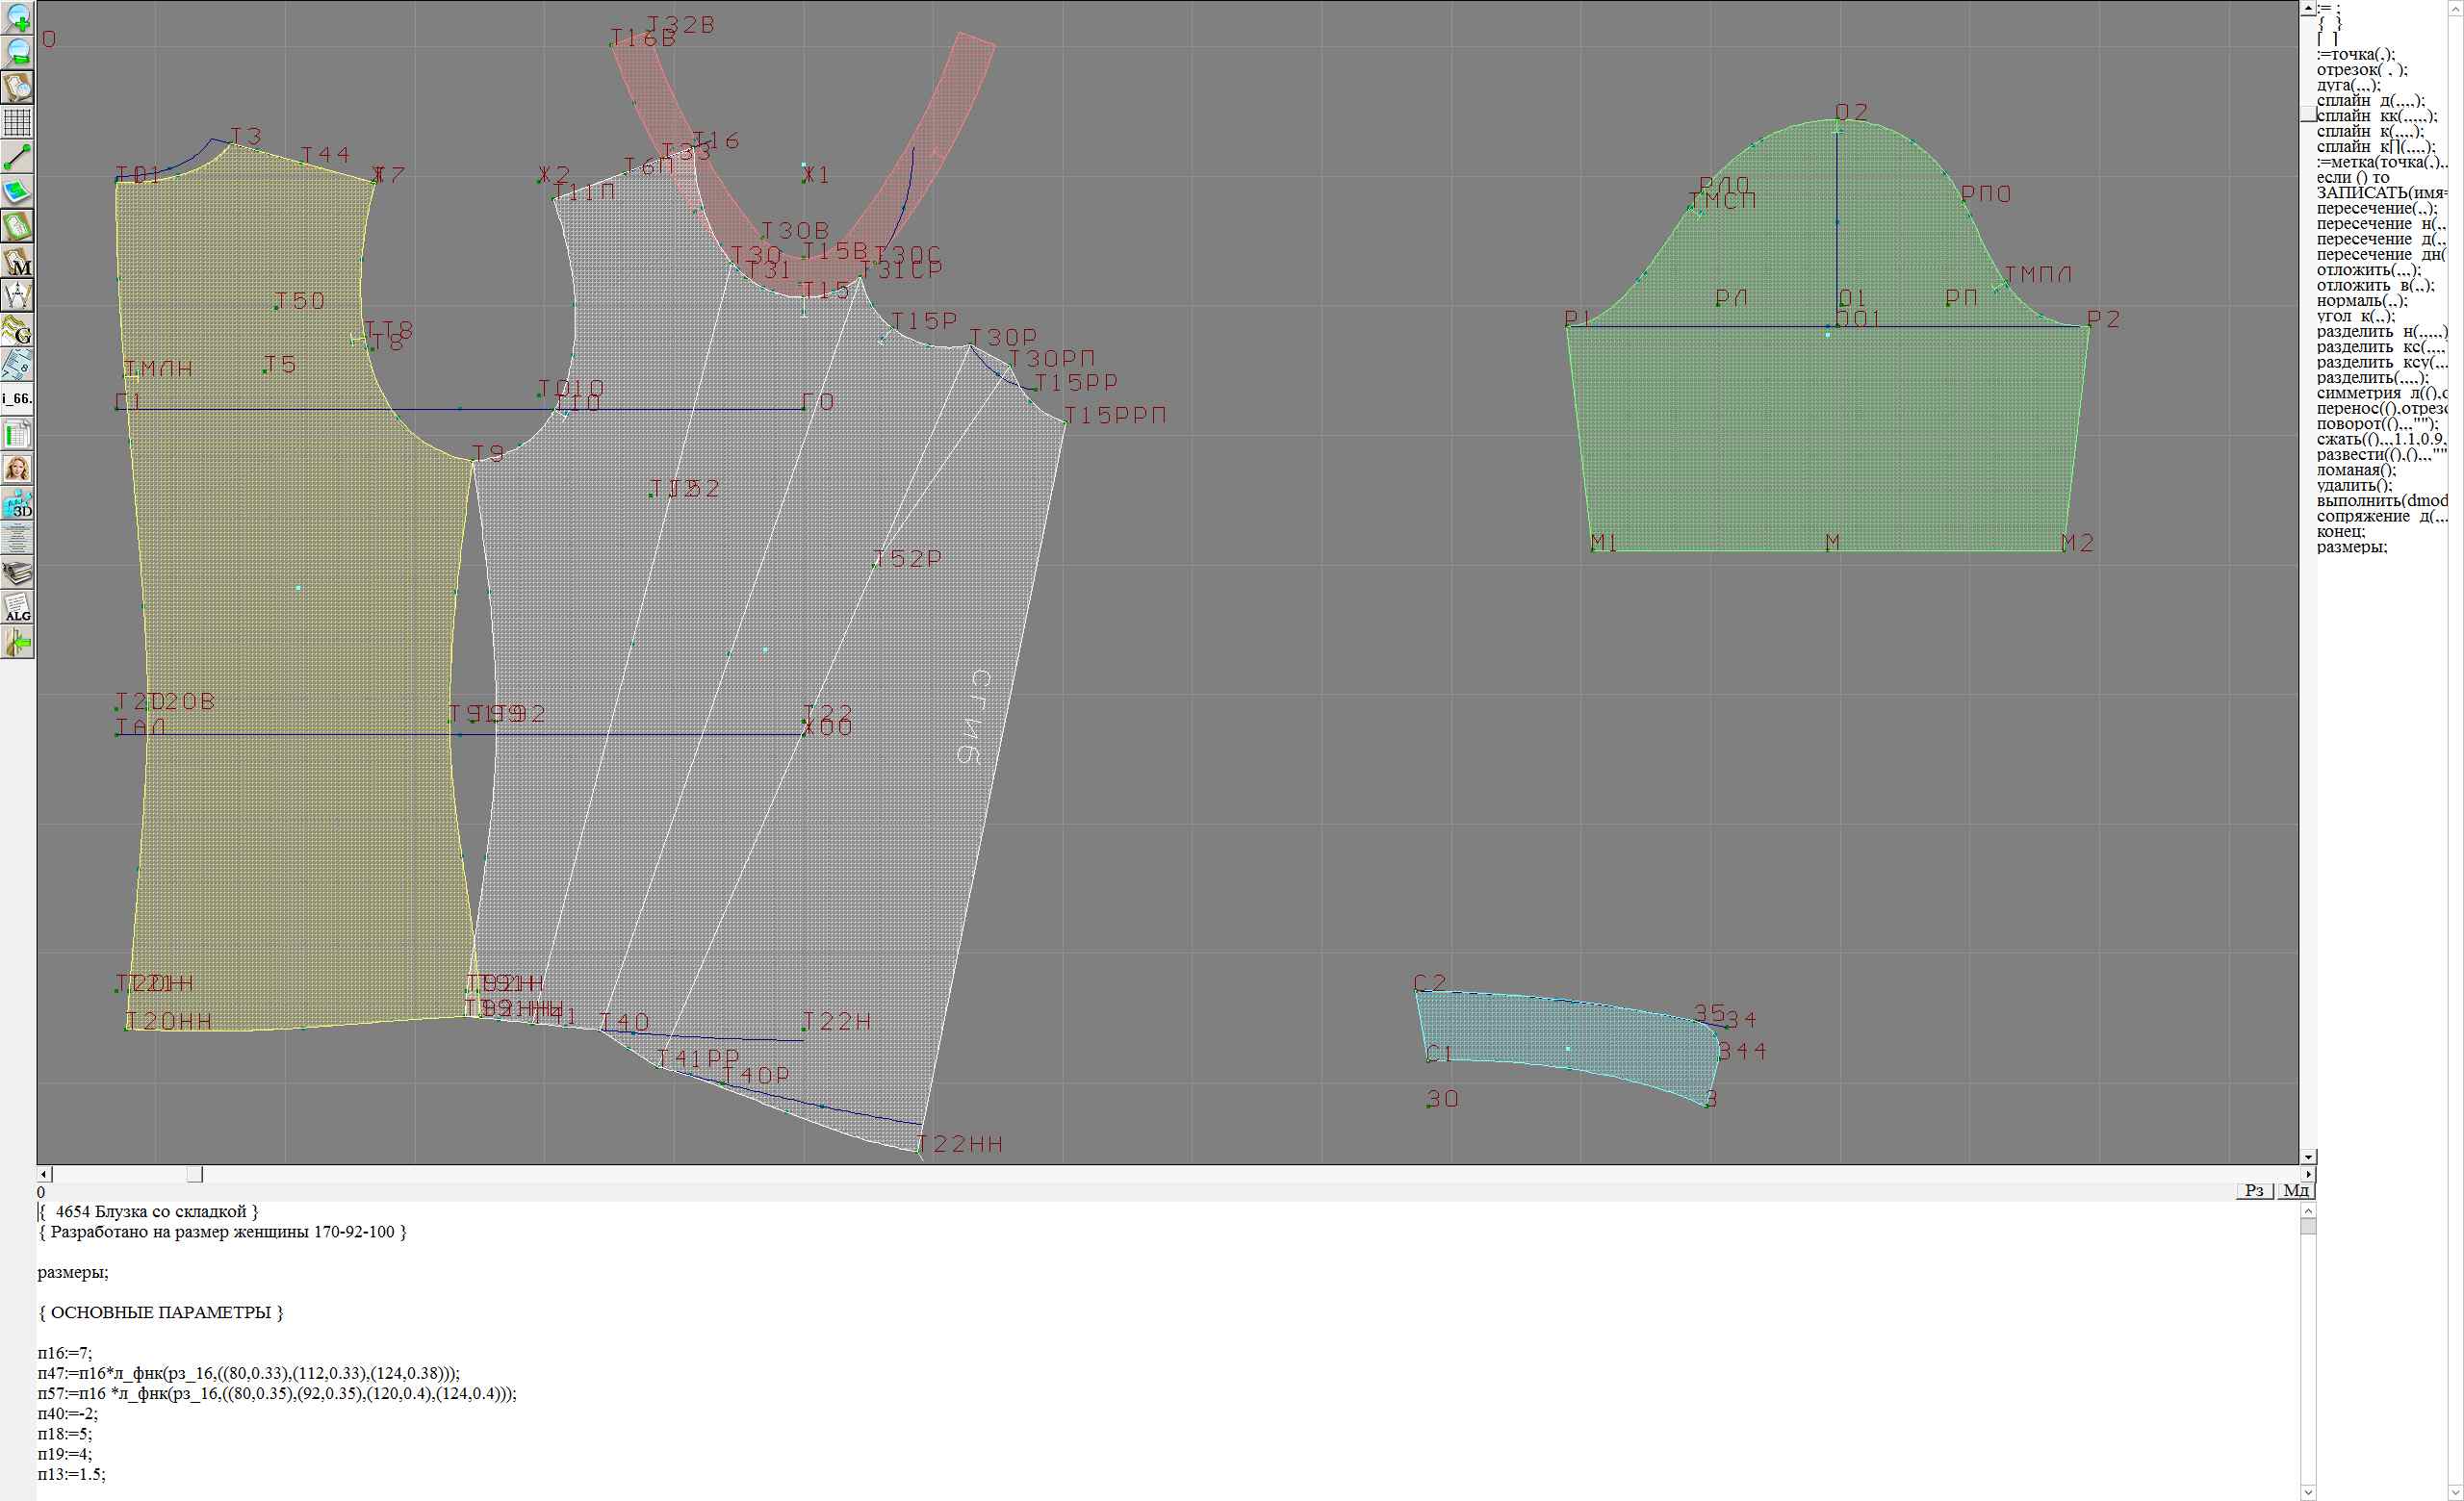This screenshot has width=2464, height=1501.
Task: Click the zoom in magnifier icon
Action: [18, 17]
